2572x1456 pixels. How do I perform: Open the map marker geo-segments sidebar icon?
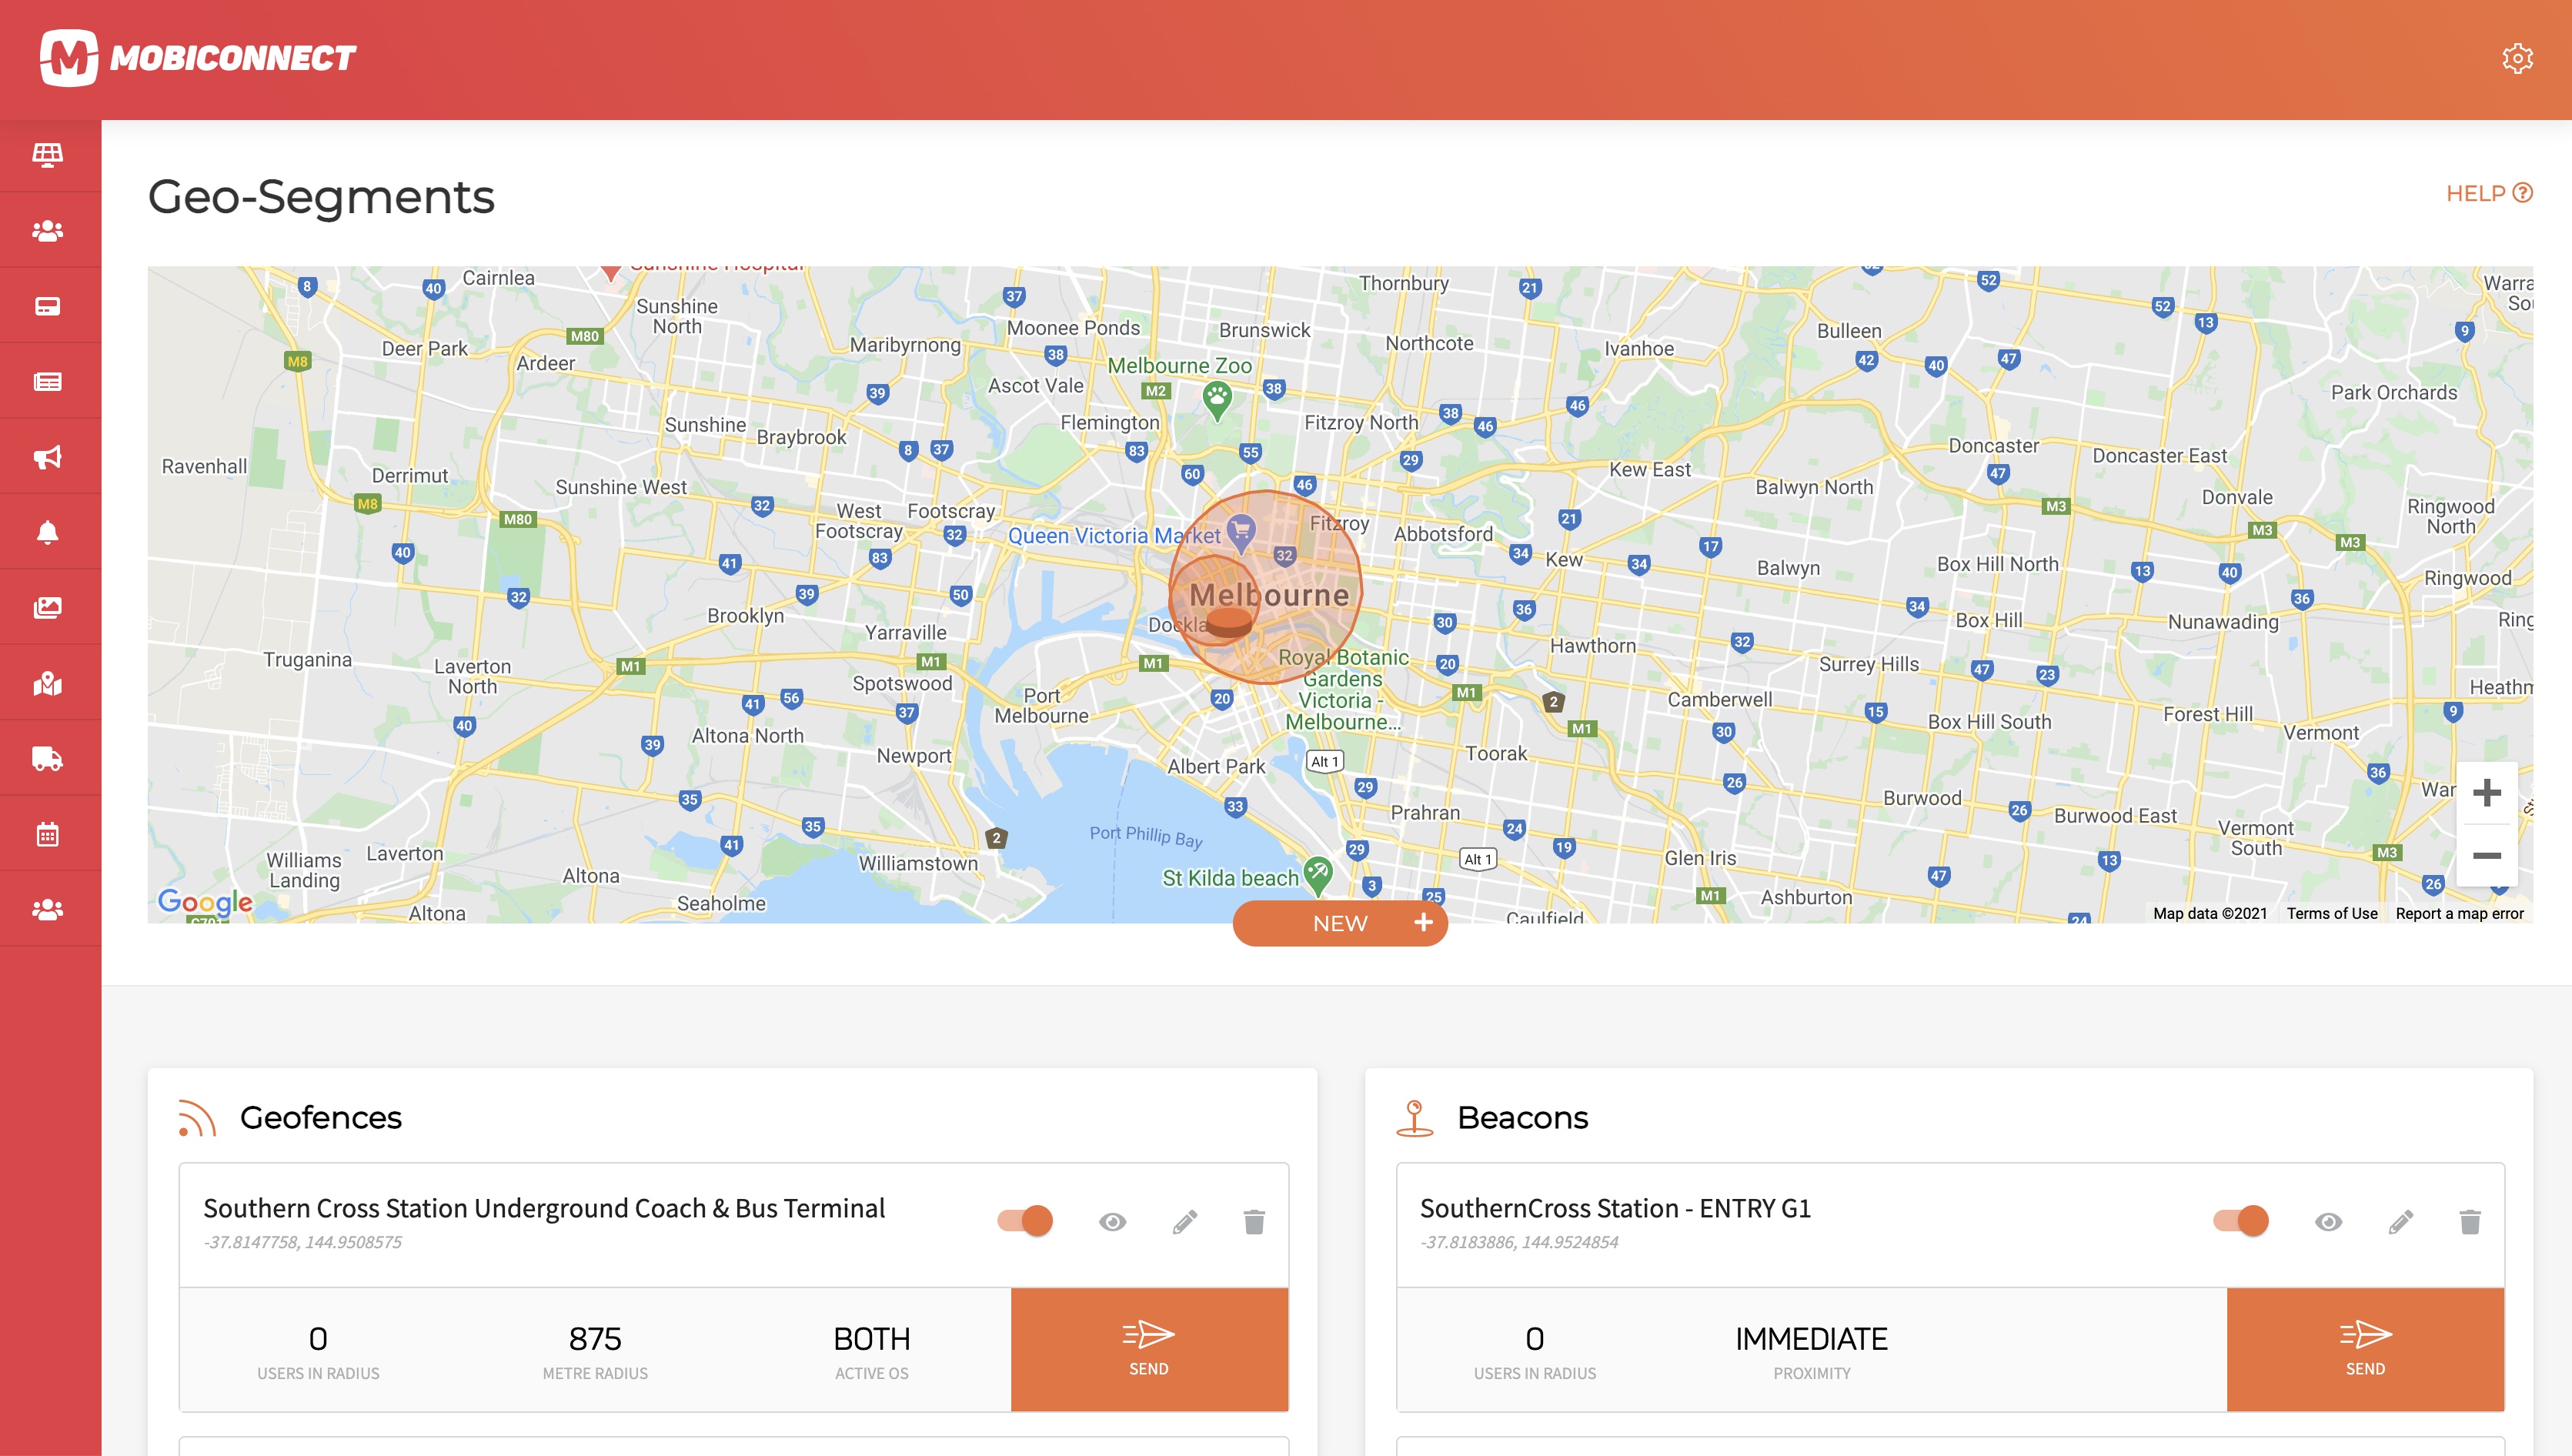pos(48,684)
